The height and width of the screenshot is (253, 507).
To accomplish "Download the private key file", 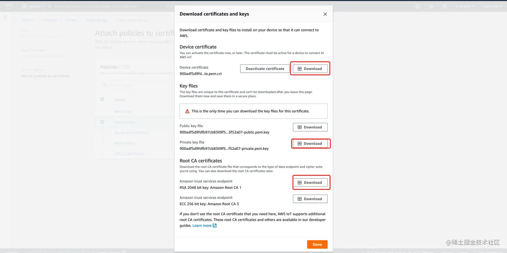I will coord(310,144).
